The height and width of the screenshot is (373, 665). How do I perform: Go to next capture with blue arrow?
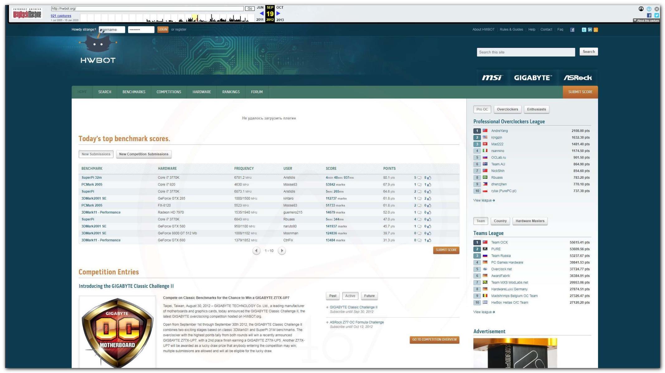[x=278, y=13]
